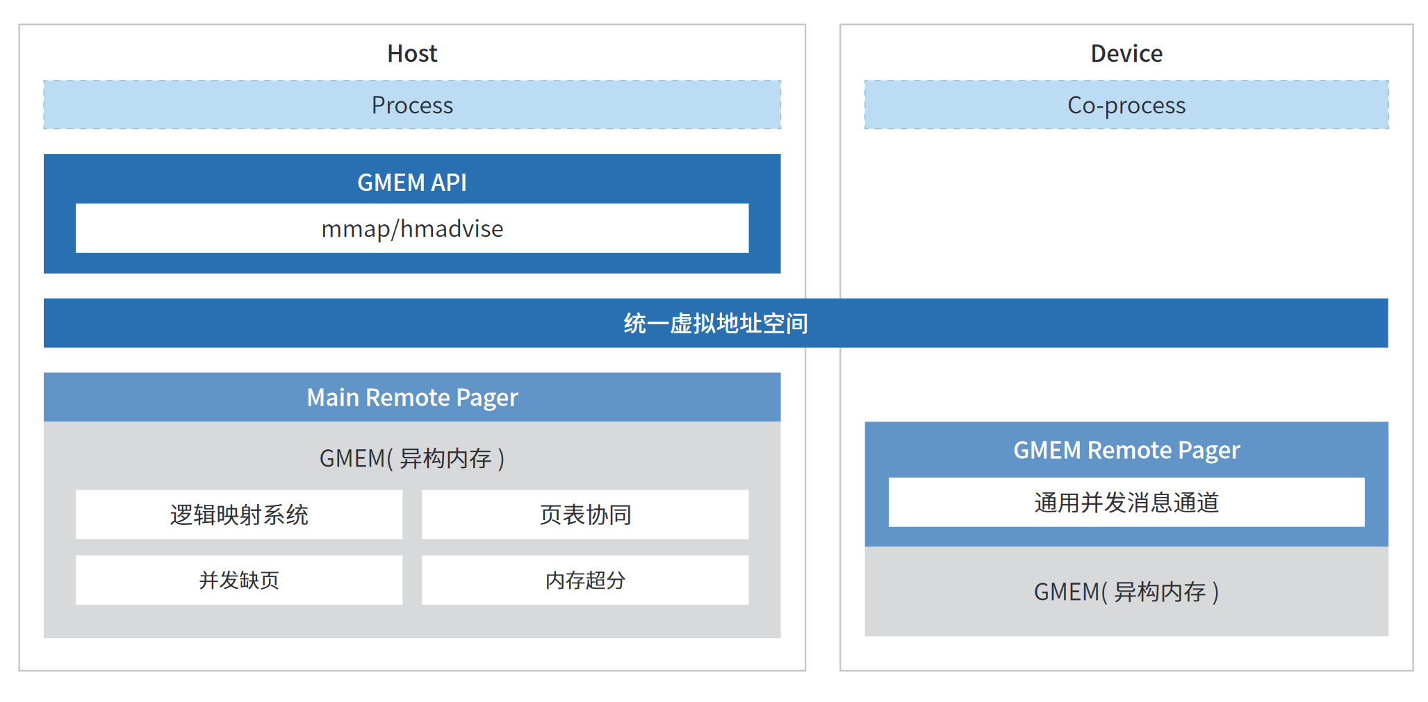Select the Co-process block under Device

click(1126, 105)
